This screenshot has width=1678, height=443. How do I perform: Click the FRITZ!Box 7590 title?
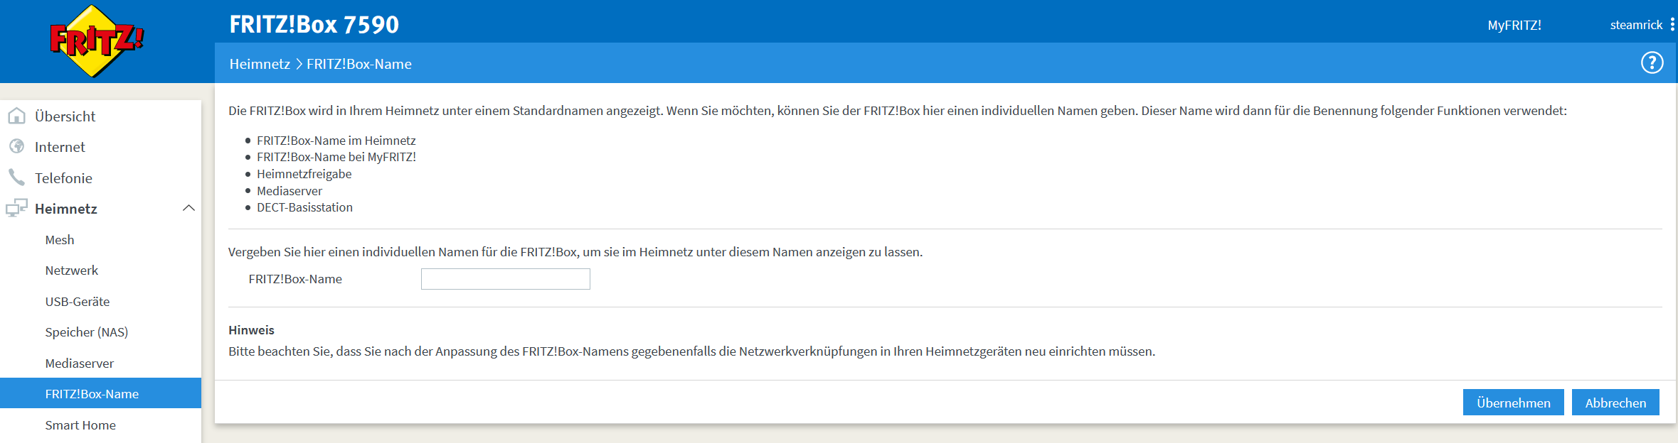click(314, 24)
